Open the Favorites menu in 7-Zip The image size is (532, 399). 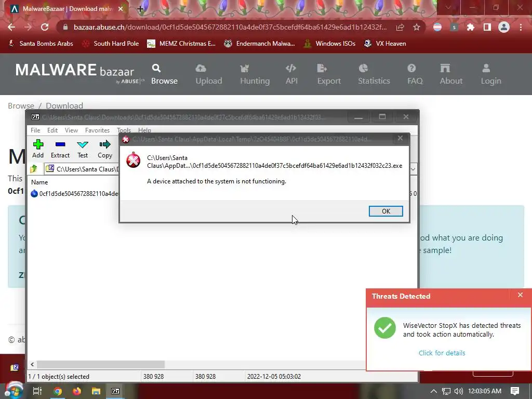point(97,130)
